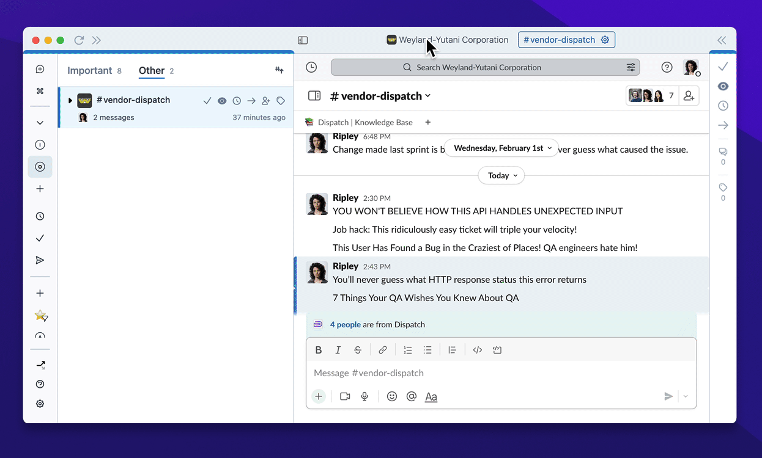Toggle the eye watch icon in right sidebar
This screenshot has width=762, height=458.
coord(723,86)
